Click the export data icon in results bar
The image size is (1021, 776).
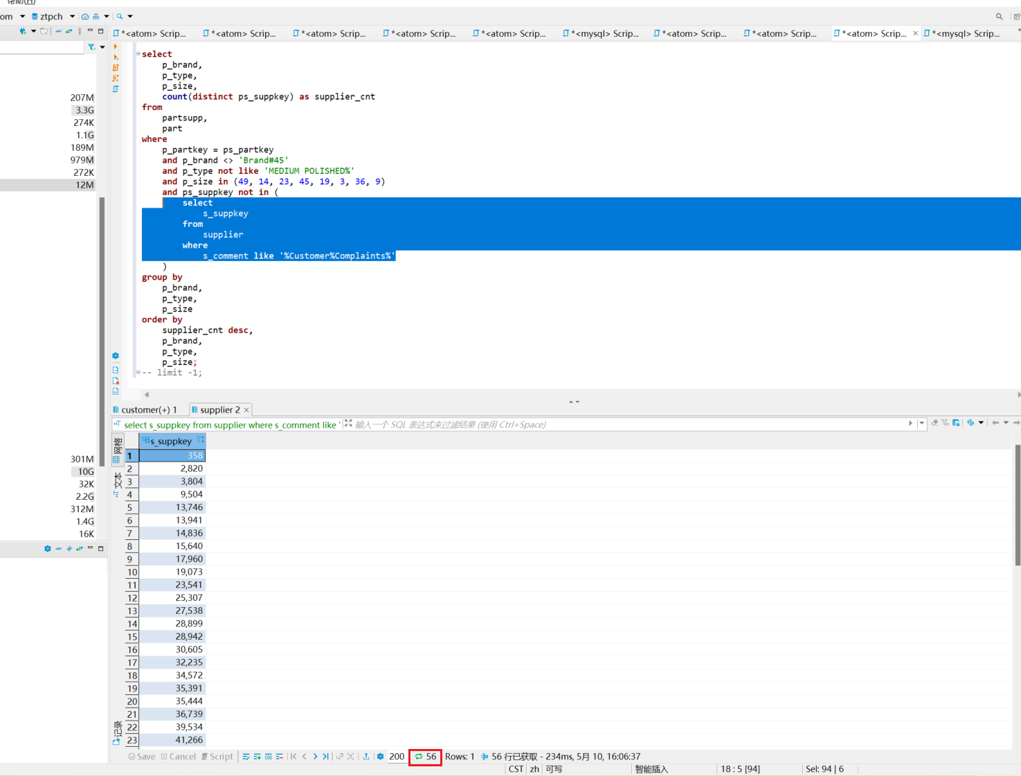click(366, 757)
